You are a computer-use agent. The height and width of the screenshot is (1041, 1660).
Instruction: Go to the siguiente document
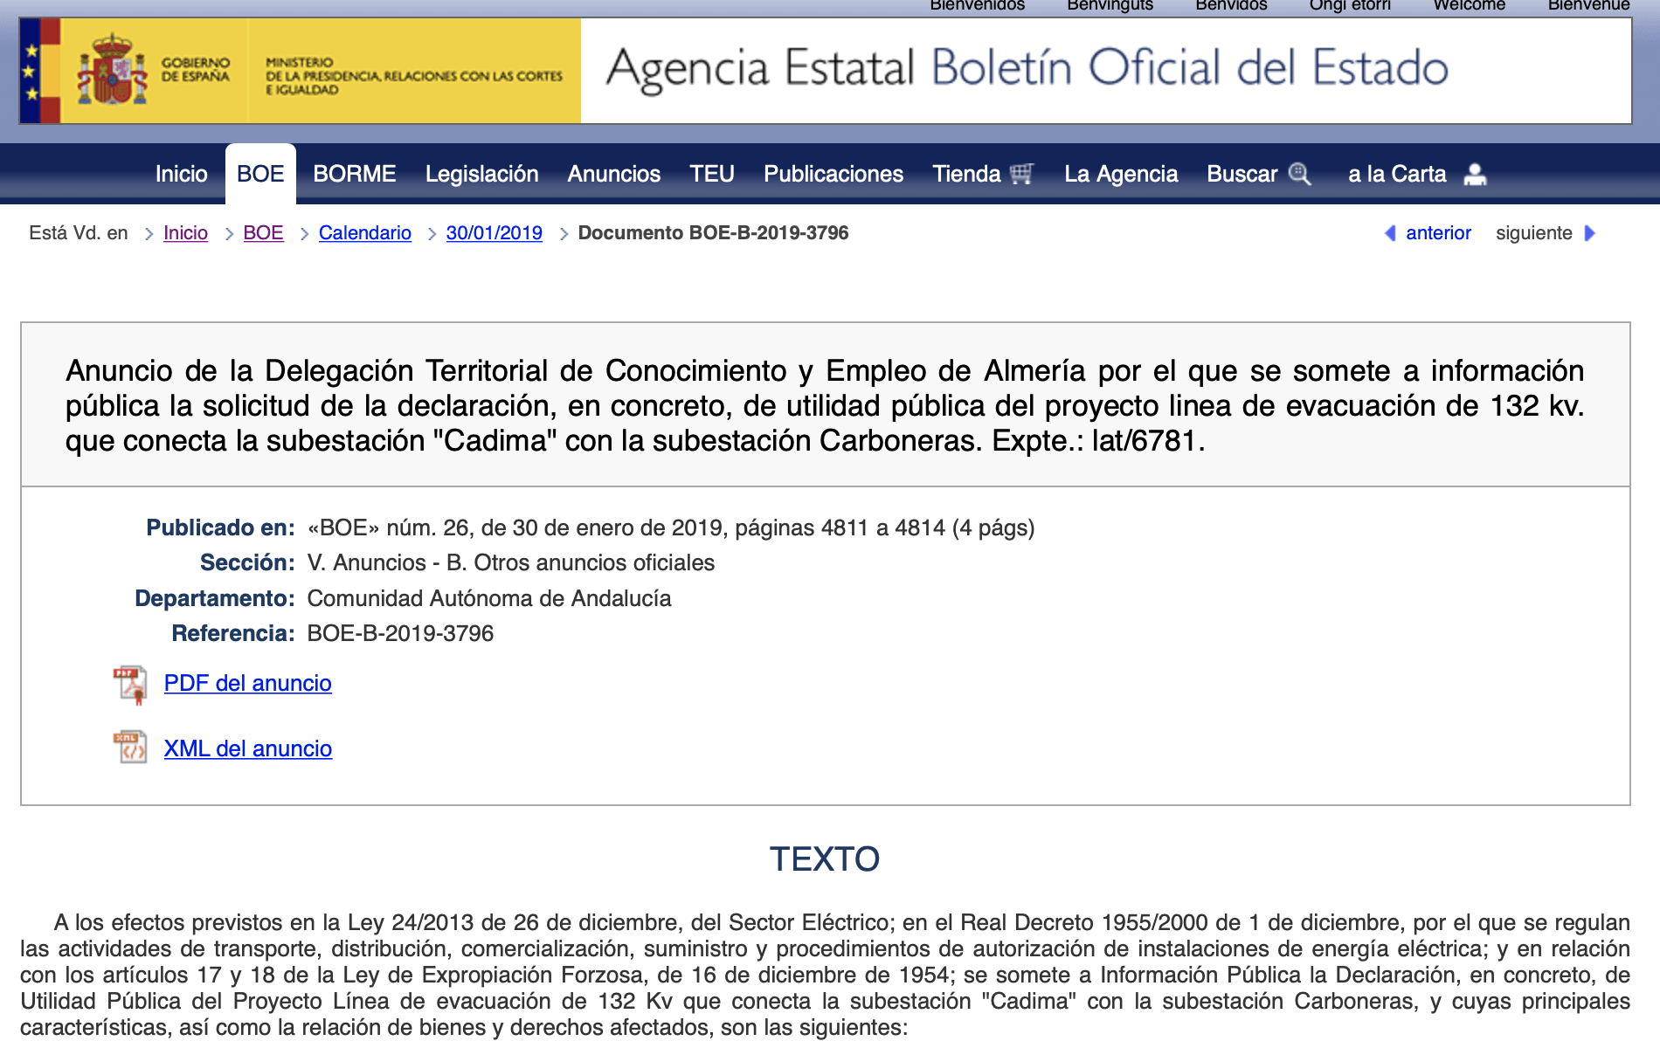pyautogui.click(x=1534, y=233)
